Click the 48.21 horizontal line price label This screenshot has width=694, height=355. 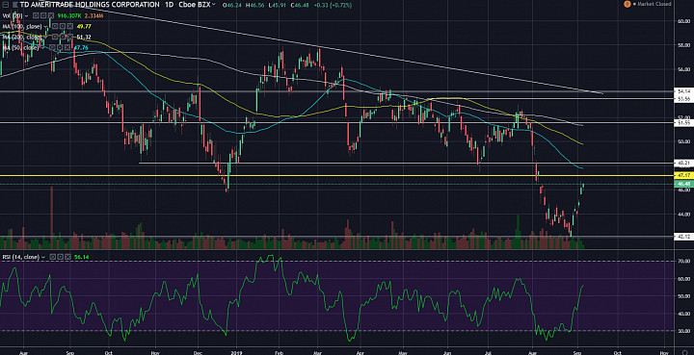(x=683, y=163)
